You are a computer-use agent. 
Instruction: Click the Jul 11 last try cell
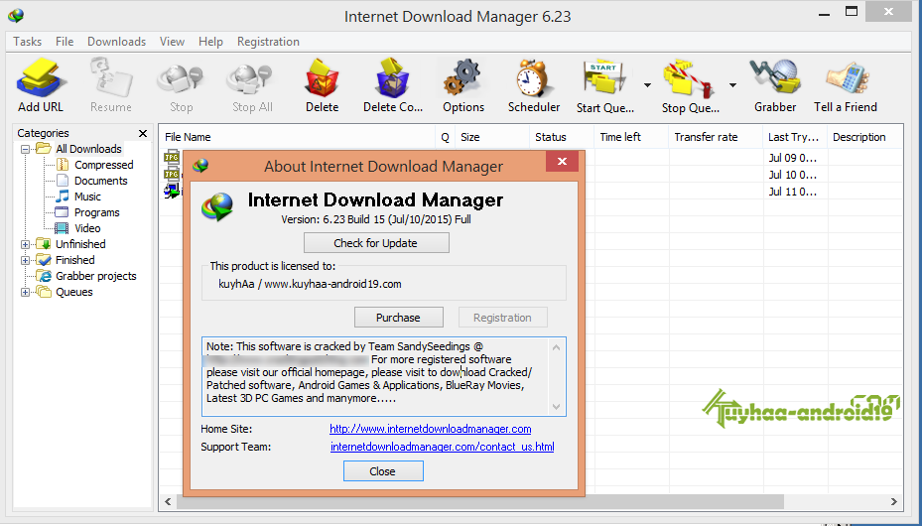pyautogui.click(x=792, y=192)
